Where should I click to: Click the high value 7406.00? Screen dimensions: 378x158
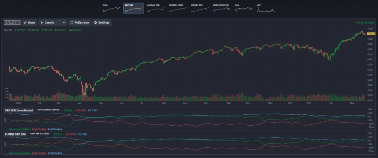[34, 30]
